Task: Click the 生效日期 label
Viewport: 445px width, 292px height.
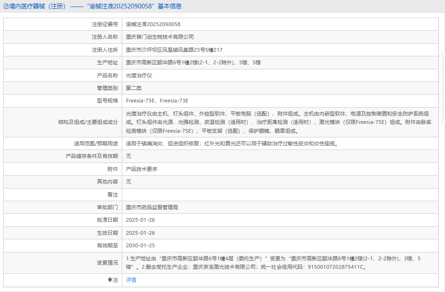Action: pyautogui.click(x=107, y=233)
